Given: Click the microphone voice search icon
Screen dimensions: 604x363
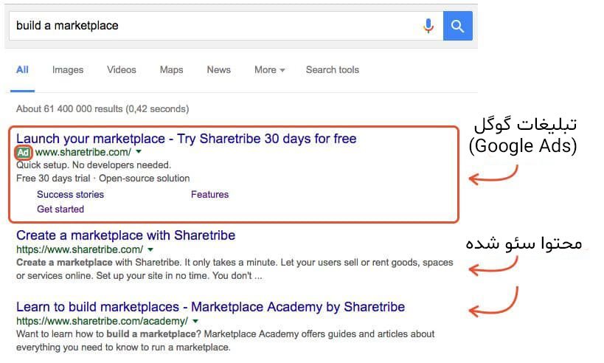Looking at the screenshot, I should tap(428, 26).
